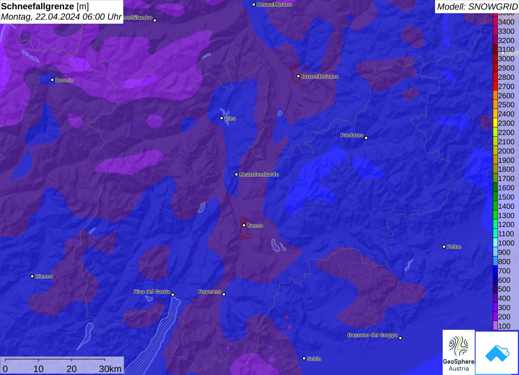Screen dimensions: 519x375
Task: Click legend value 3400
Action: pos(506,22)
